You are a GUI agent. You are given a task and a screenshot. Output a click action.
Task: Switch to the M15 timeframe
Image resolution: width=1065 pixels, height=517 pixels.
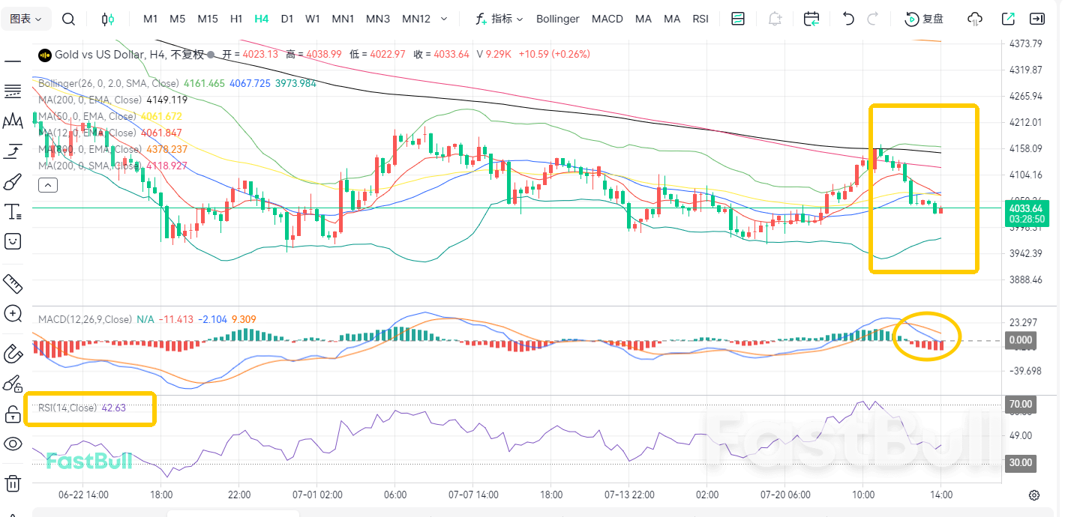coord(208,19)
